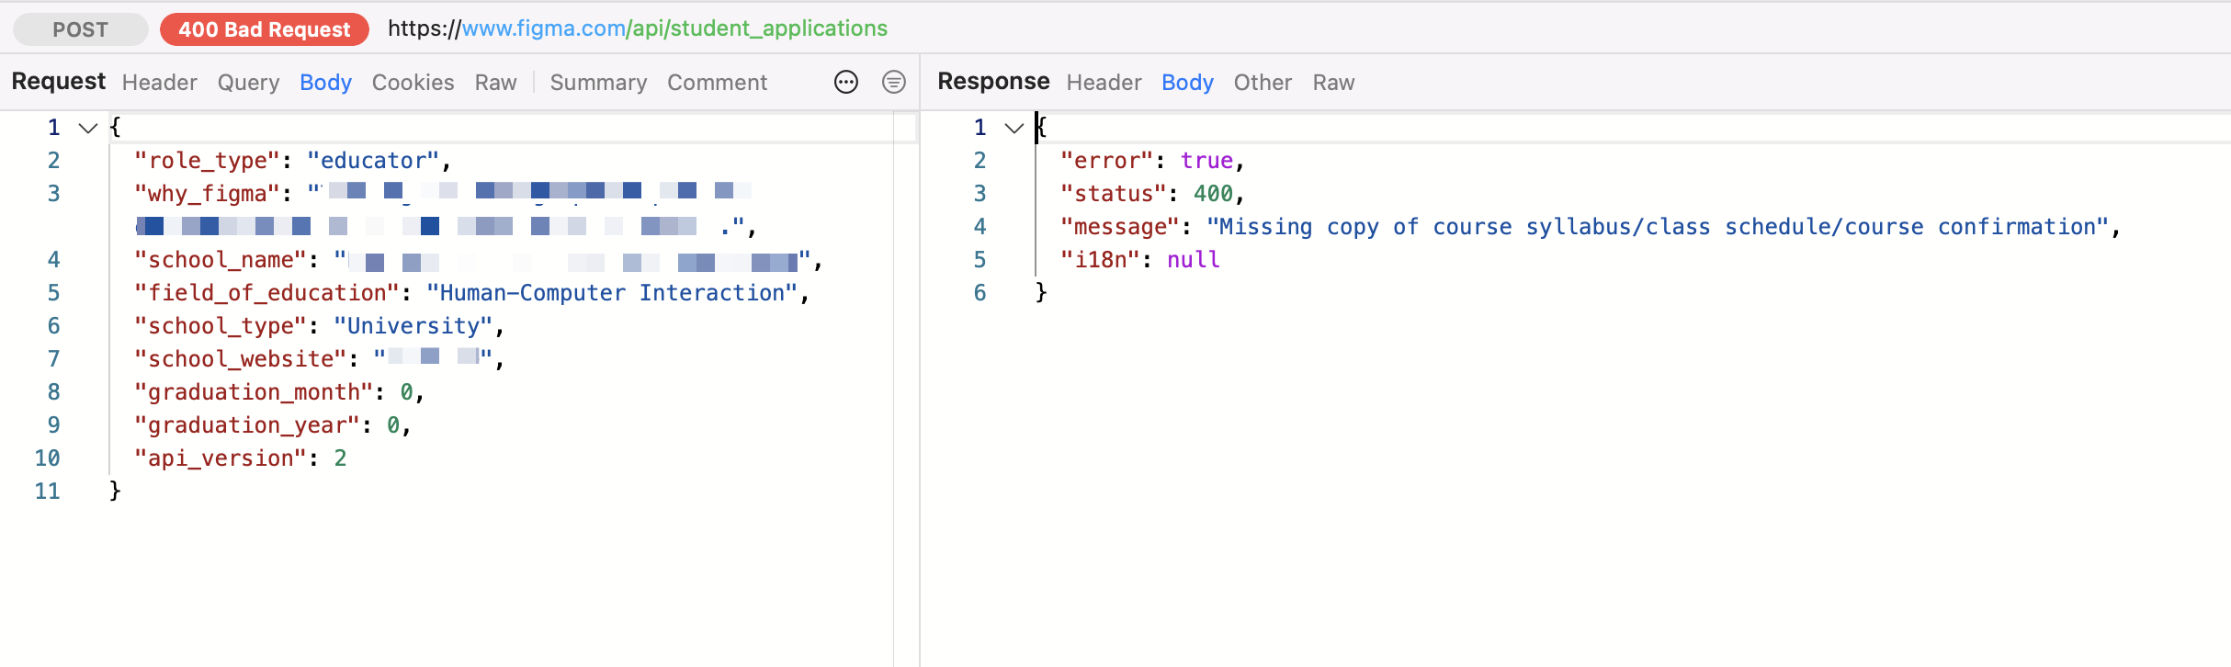Image resolution: width=2231 pixels, height=667 pixels.
Task: Click the "graduation_month" key
Action: coord(254,392)
